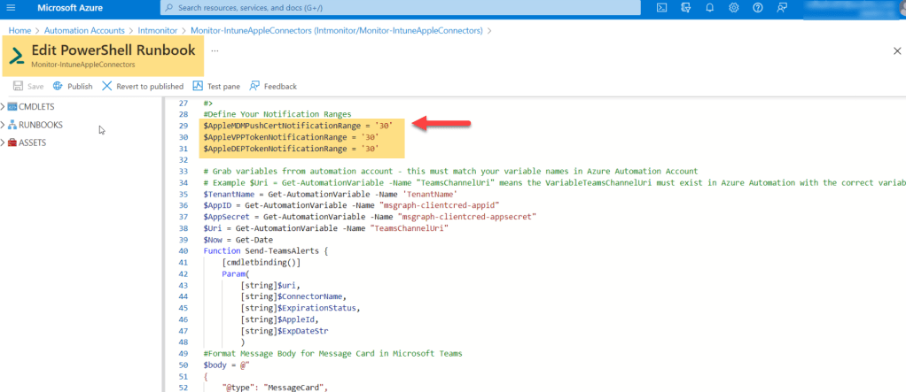
Task: Open the more options ellipsis beside the title
Action: coord(215,50)
